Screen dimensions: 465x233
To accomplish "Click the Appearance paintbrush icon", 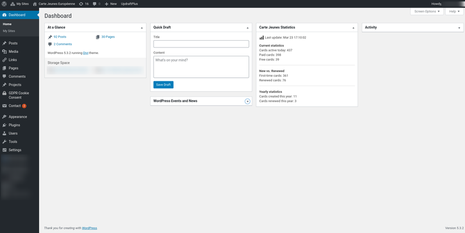I will click(4, 117).
